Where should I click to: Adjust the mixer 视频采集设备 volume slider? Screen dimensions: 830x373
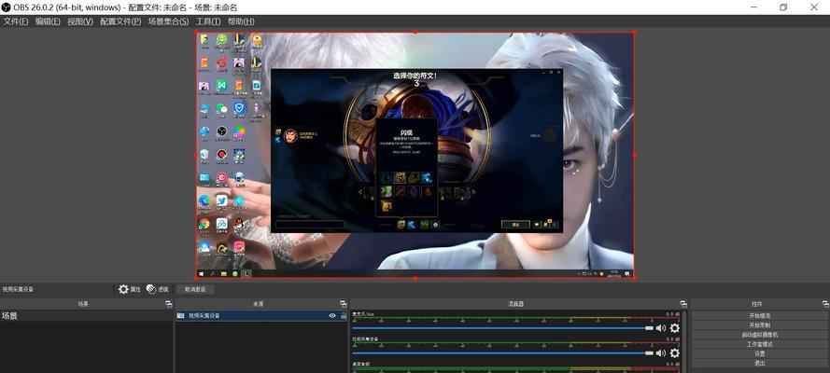(503, 352)
